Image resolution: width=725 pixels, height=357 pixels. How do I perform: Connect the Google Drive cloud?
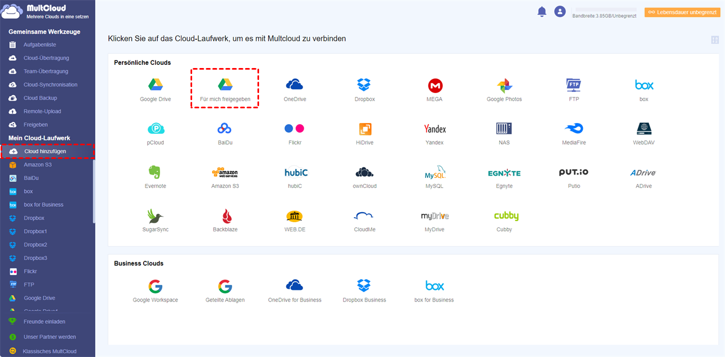[155, 90]
